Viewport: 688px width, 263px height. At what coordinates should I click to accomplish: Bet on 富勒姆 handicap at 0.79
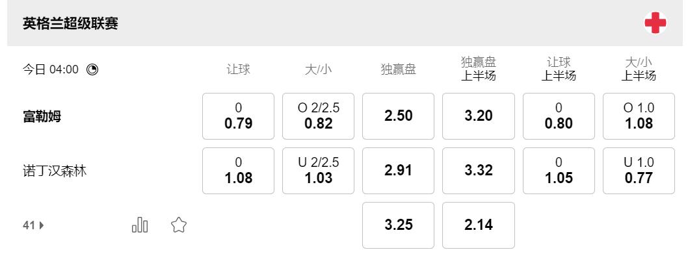click(x=238, y=116)
